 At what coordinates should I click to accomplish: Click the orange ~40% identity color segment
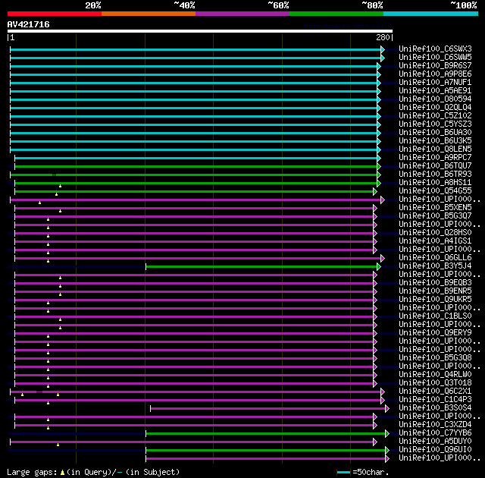pyautogui.click(x=149, y=14)
